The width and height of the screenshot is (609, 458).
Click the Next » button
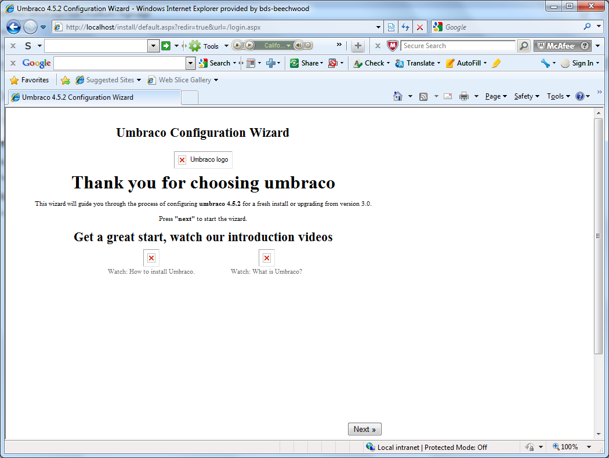pos(365,429)
